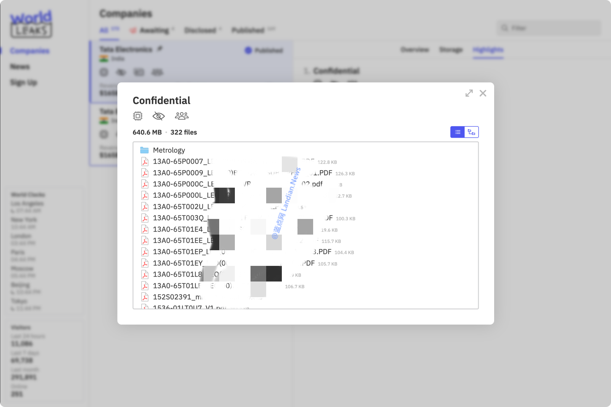The image size is (611, 407).
Task: Close the Confidential dialog
Action: pos(483,93)
